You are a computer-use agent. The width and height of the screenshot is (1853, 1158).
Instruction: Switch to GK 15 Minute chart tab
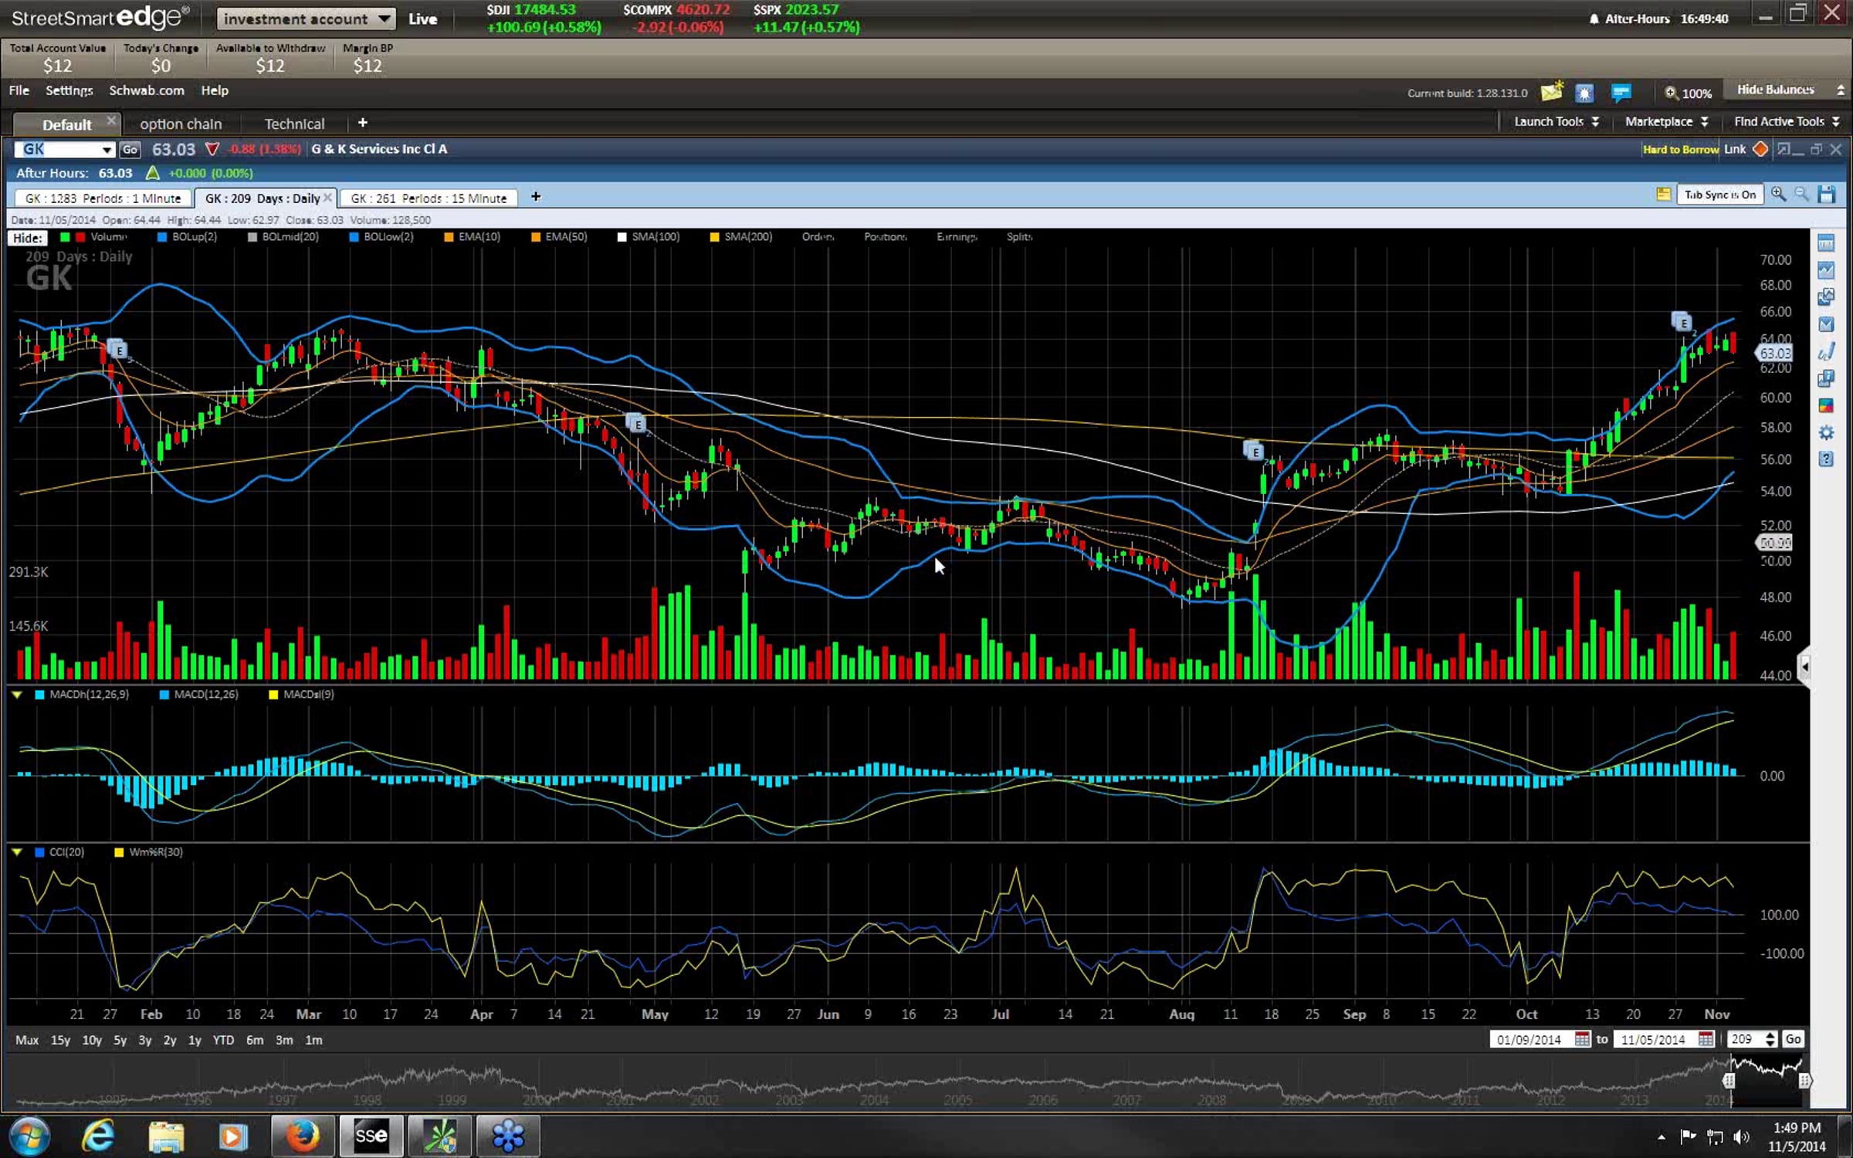coord(429,198)
